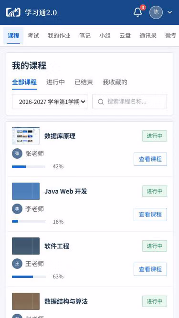Click the 搜索课程名称 search field

coord(130,102)
